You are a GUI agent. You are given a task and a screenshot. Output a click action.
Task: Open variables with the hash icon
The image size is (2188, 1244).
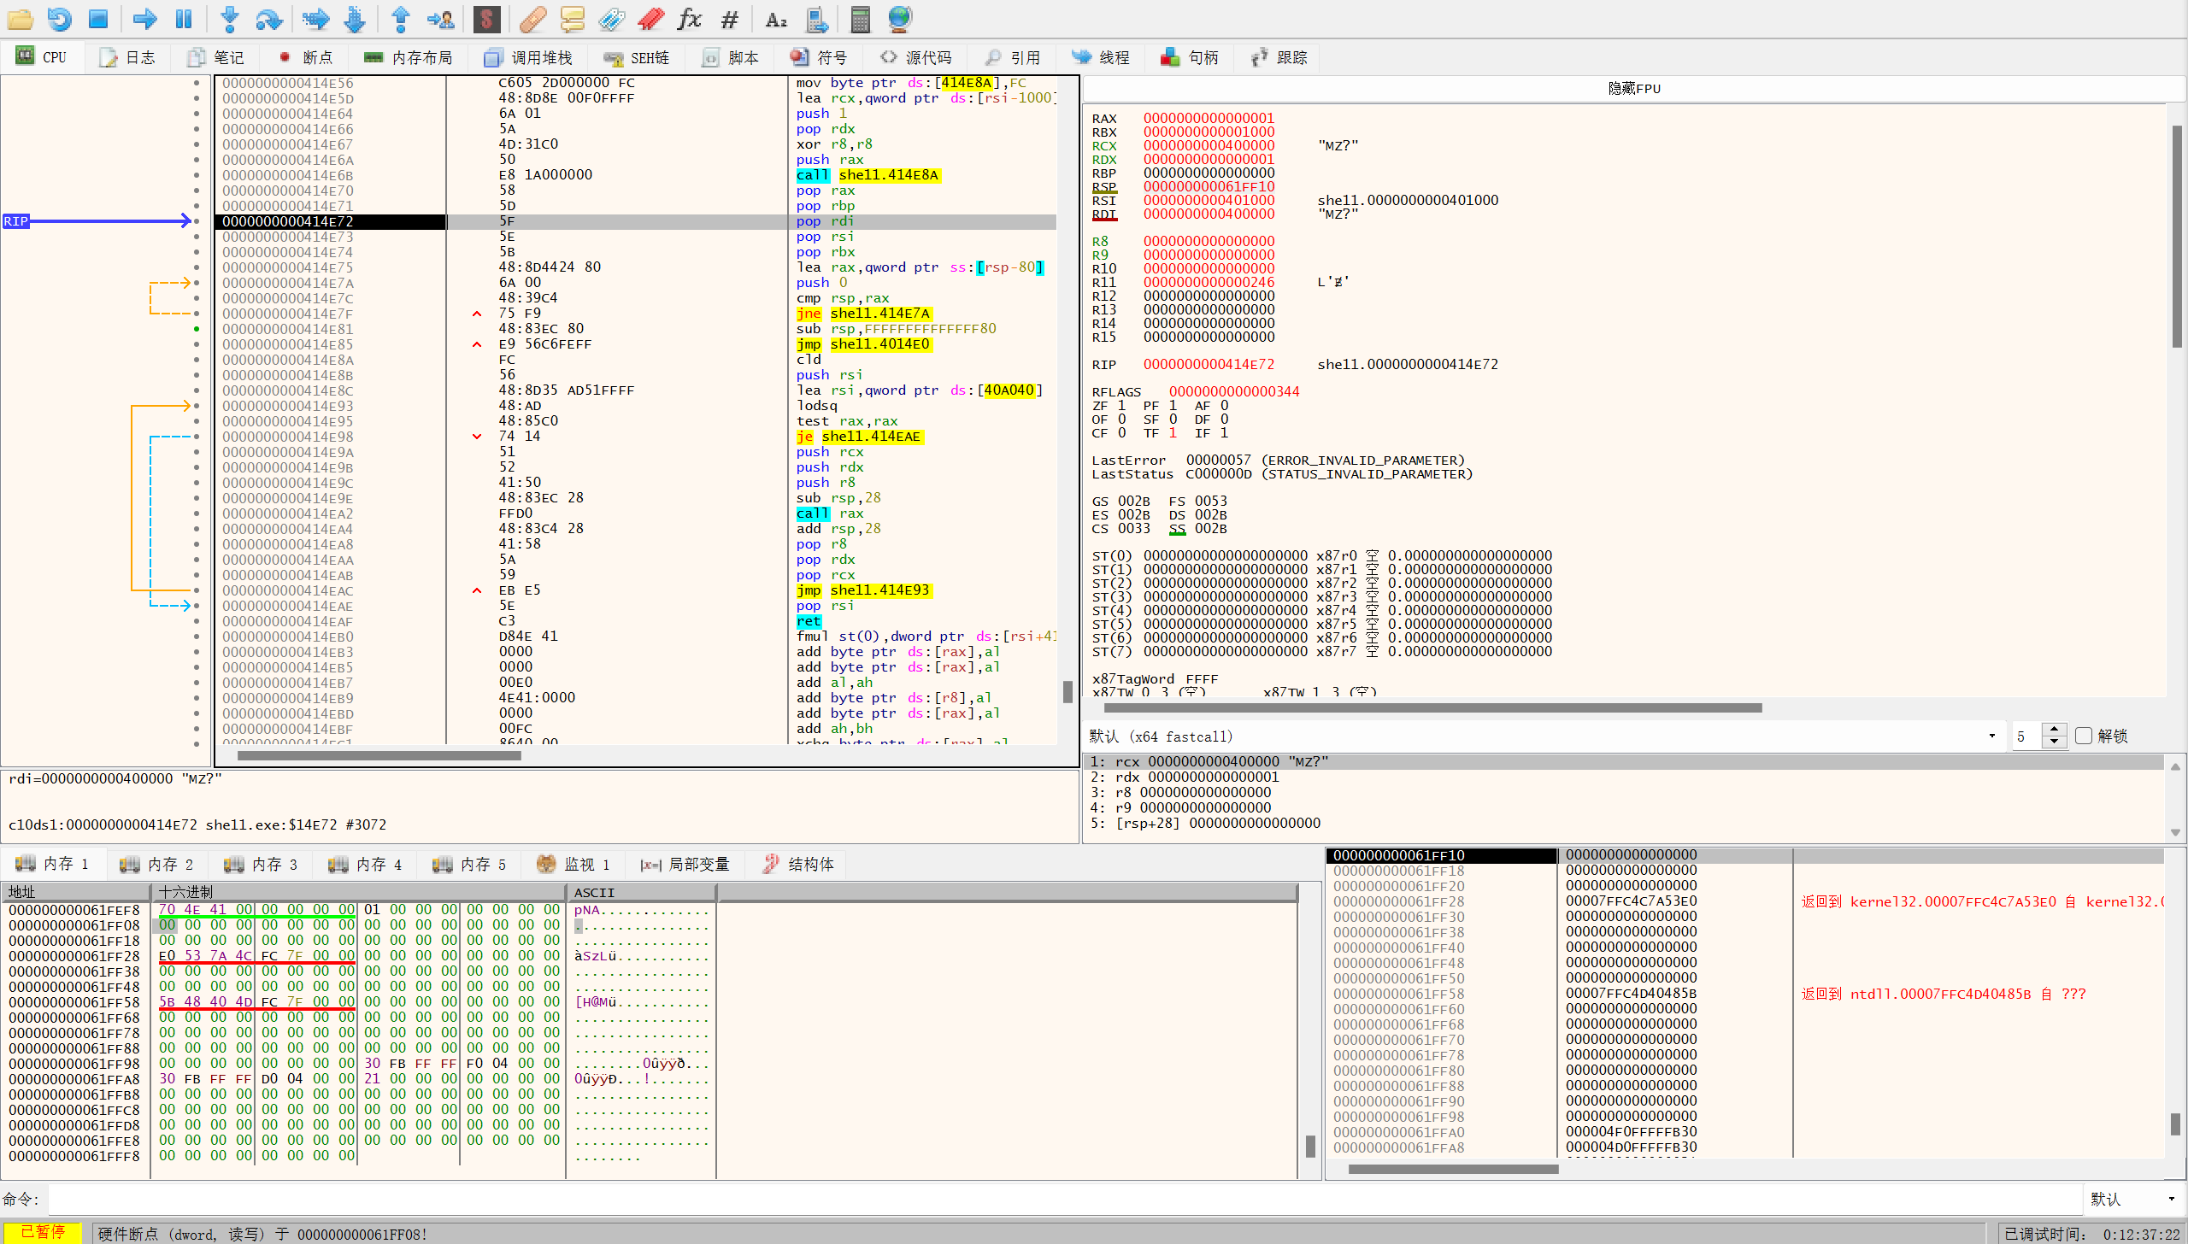[730, 19]
